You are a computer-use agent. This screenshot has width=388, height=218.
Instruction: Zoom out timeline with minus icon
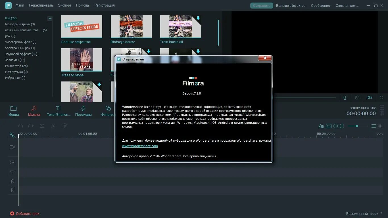pyautogui.click(x=335, y=126)
